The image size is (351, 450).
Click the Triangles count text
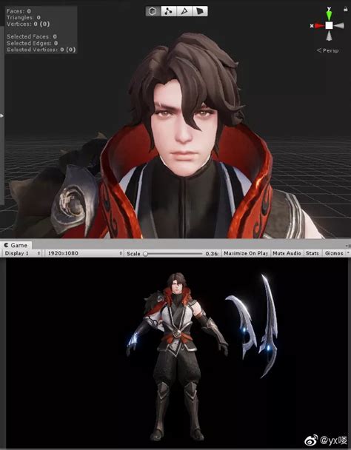click(x=23, y=18)
